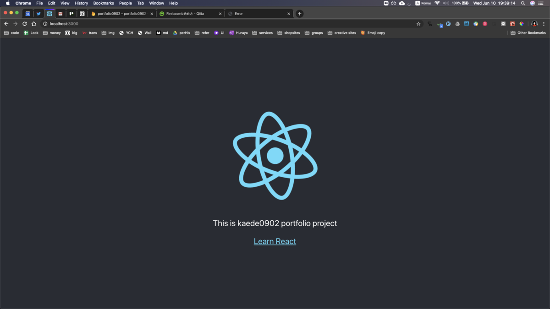Image resolution: width=550 pixels, height=309 pixels.
Task: Open the services bookmarks folder
Action: point(262,33)
